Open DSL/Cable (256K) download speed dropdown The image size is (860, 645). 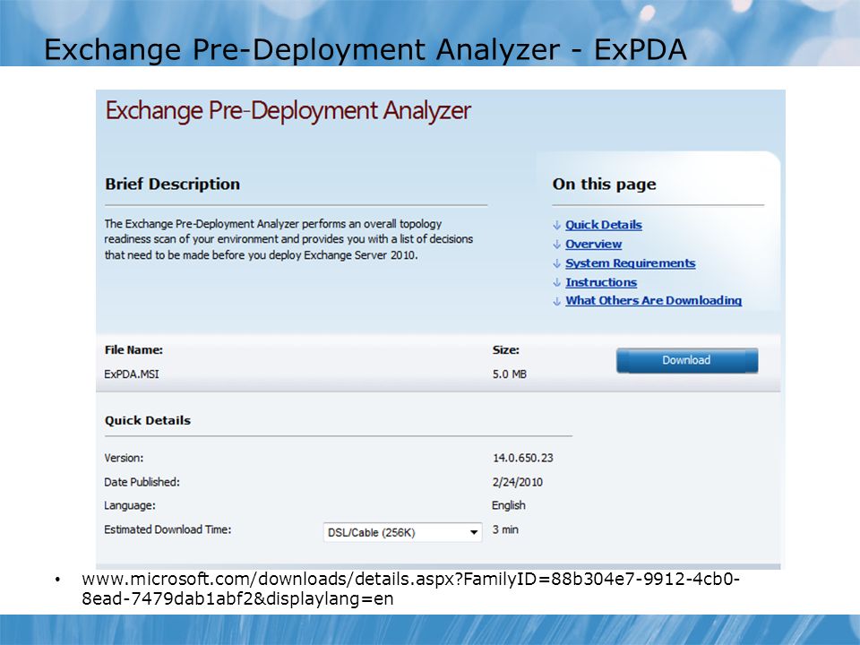(402, 532)
